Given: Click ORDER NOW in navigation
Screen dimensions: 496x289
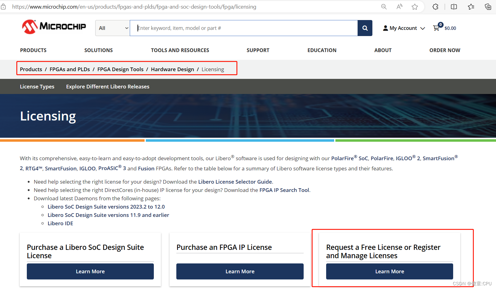Looking at the screenshot, I should tap(445, 50).
